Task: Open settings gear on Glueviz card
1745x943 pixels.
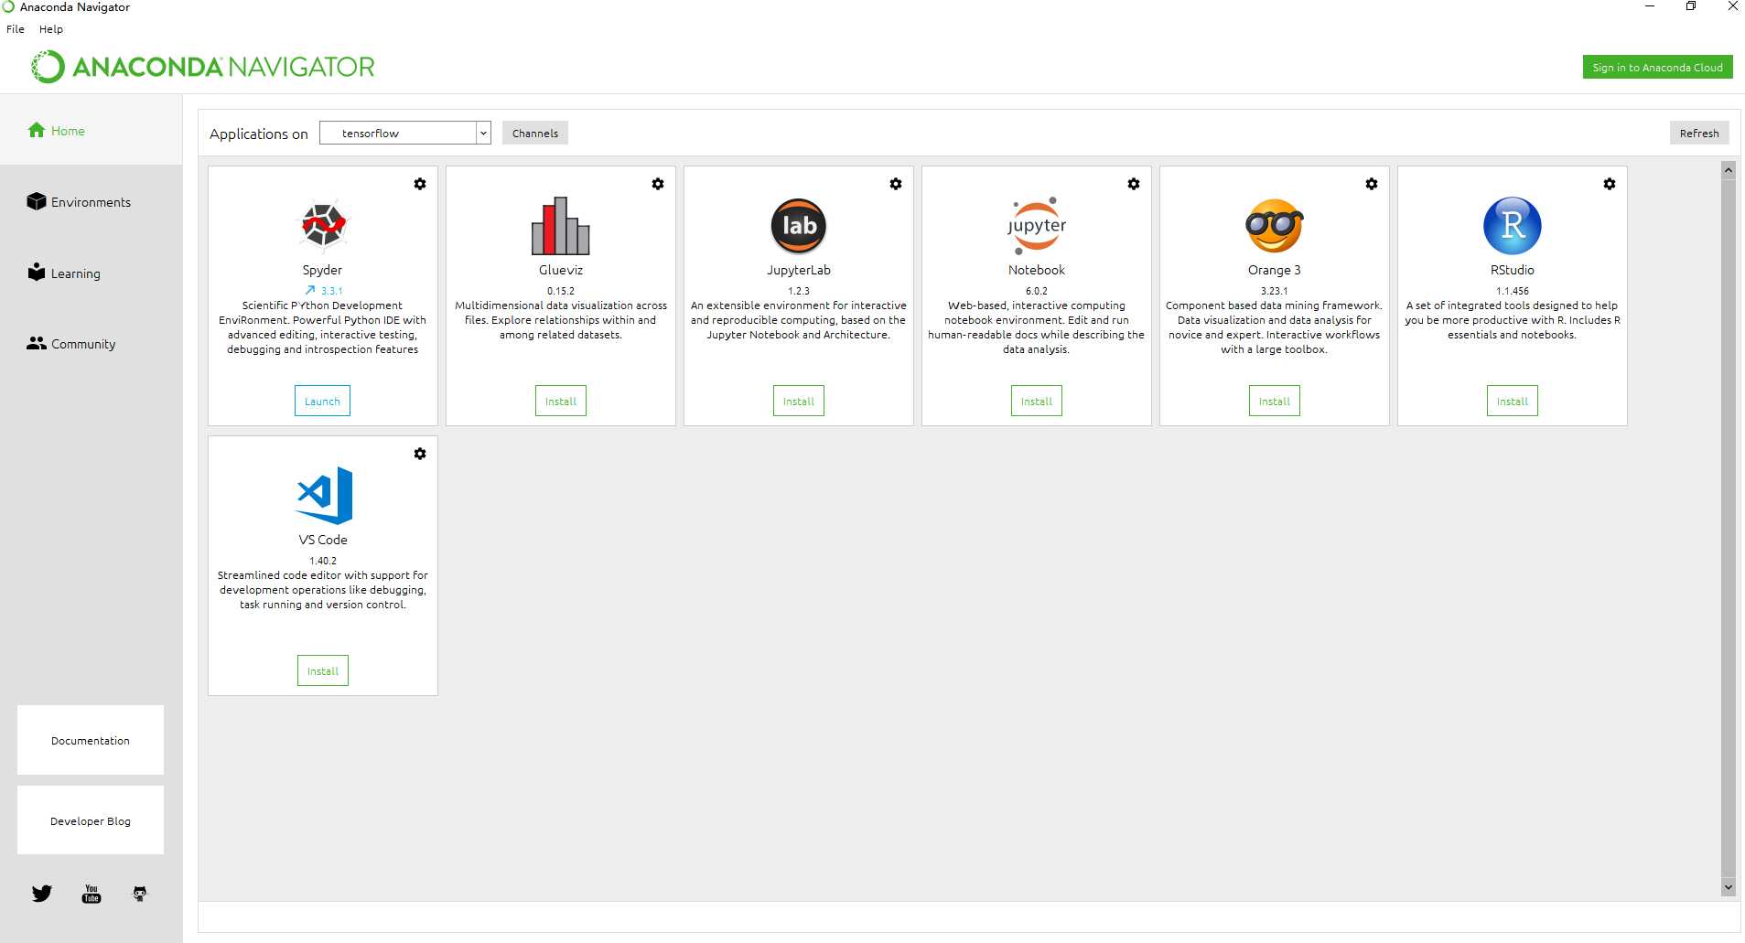Action: [x=658, y=184]
